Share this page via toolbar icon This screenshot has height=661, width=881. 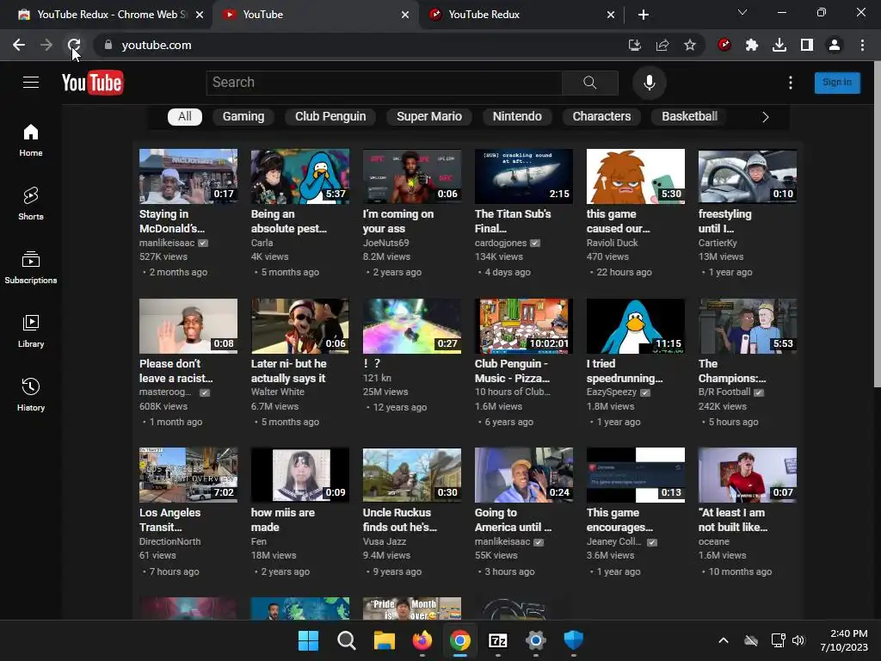[x=662, y=45]
